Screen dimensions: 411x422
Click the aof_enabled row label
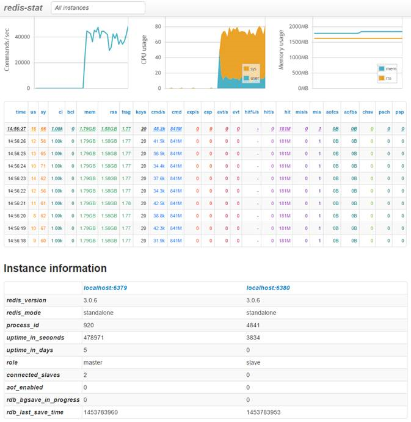[25, 387]
